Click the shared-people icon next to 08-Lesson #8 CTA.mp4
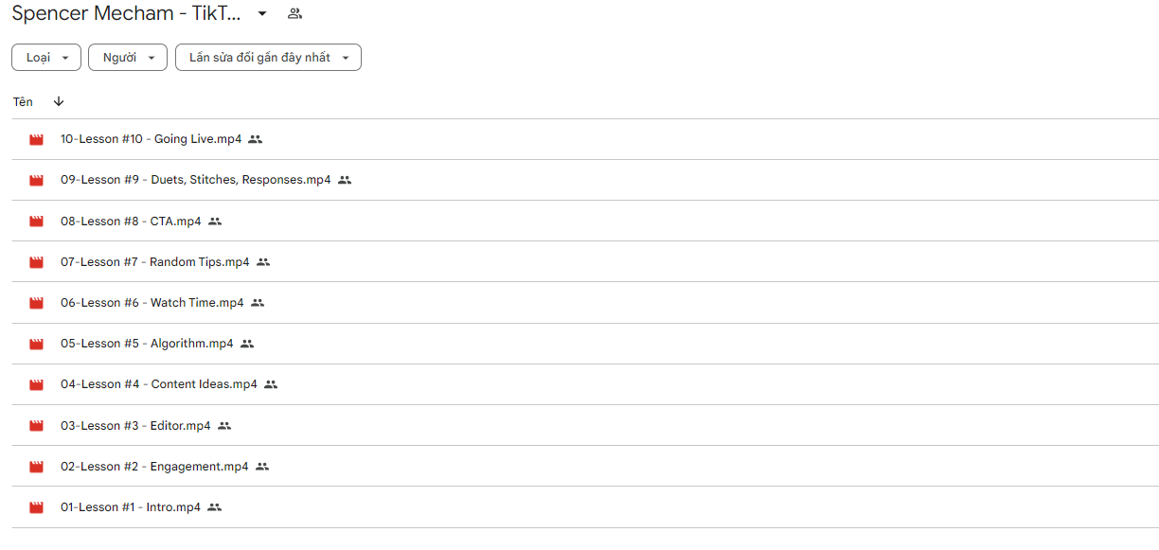This screenshot has height=550, width=1159. 215,222
